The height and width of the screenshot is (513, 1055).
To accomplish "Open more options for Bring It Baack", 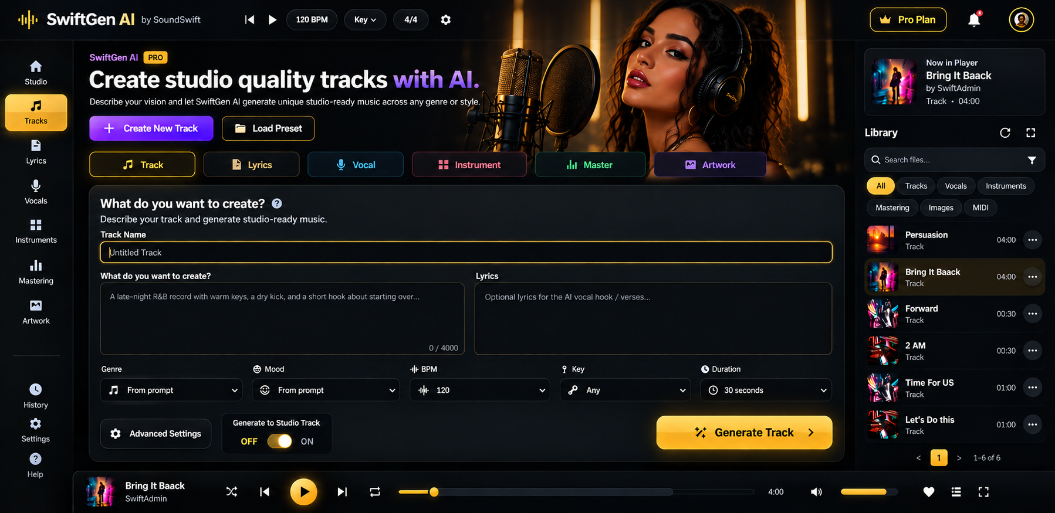I will pos(1033,277).
